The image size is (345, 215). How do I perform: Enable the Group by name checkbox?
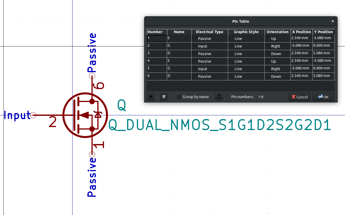click(179, 97)
